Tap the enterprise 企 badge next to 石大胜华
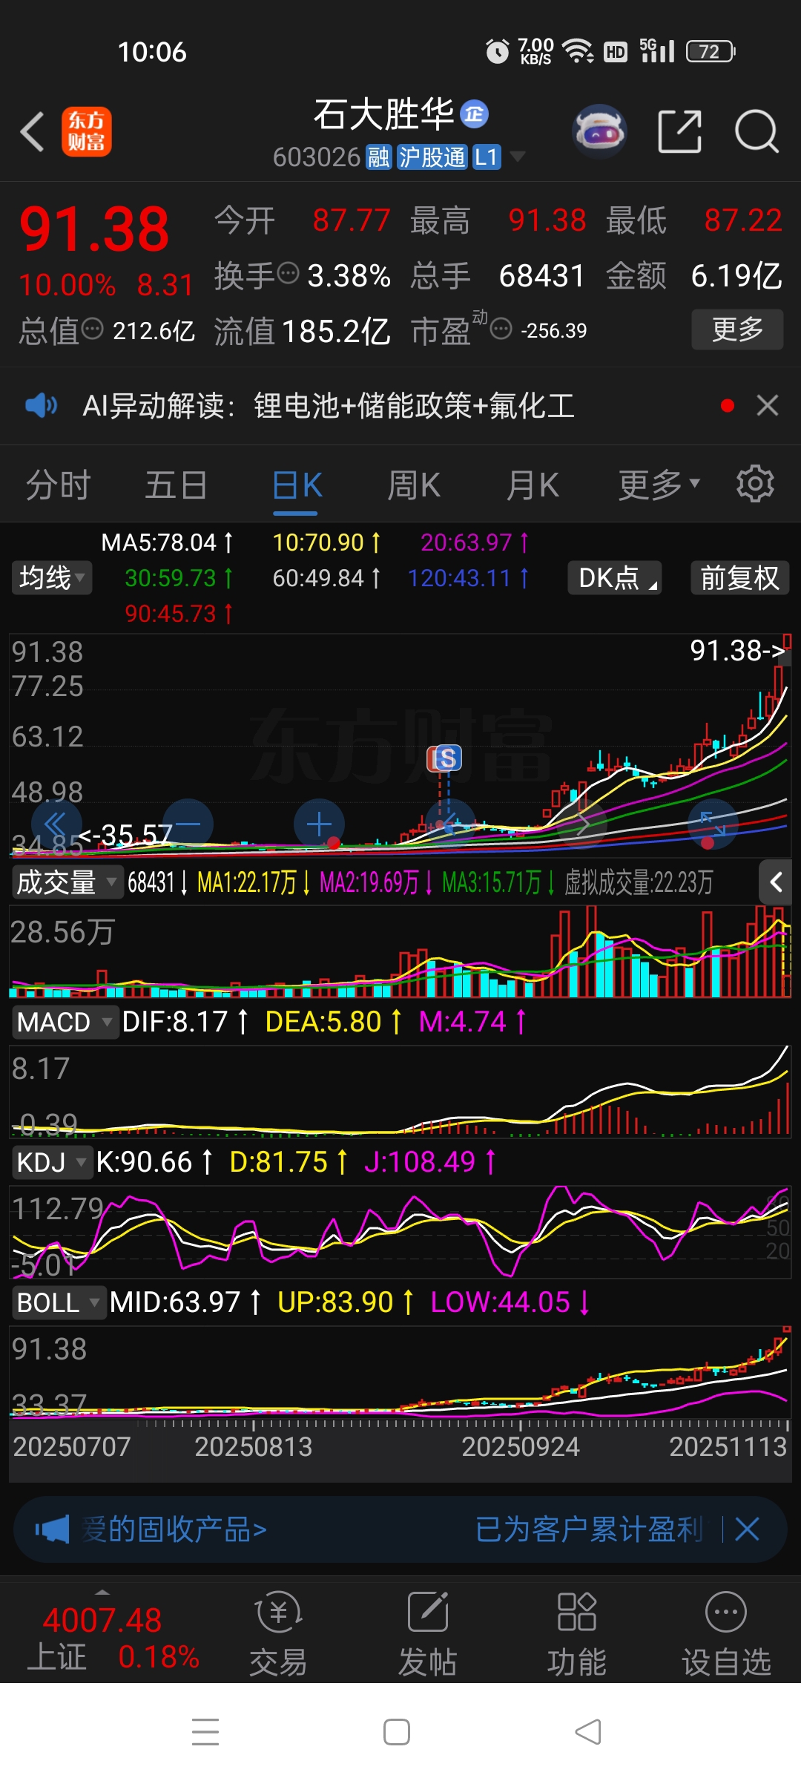Screen dimensions: 801x1781 coord(475,114)
